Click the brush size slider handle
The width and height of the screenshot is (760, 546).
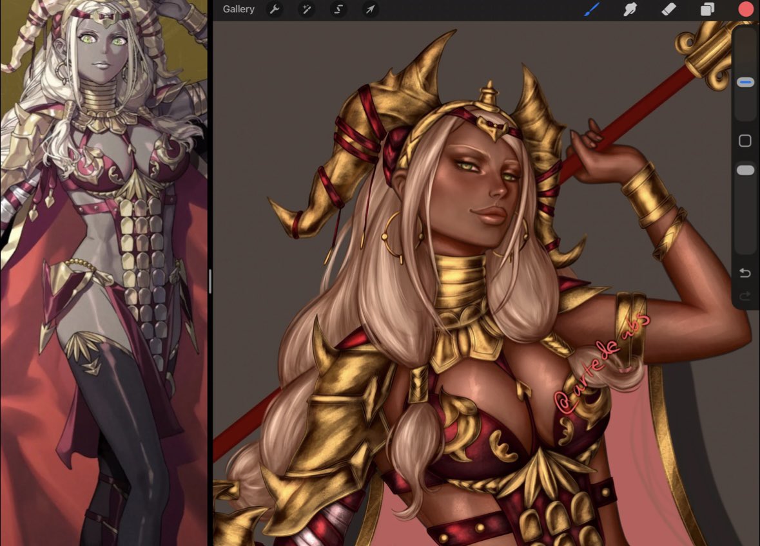click(x=745, y=82)
